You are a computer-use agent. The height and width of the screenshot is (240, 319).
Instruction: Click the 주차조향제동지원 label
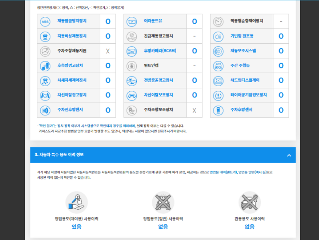point(72,50)
